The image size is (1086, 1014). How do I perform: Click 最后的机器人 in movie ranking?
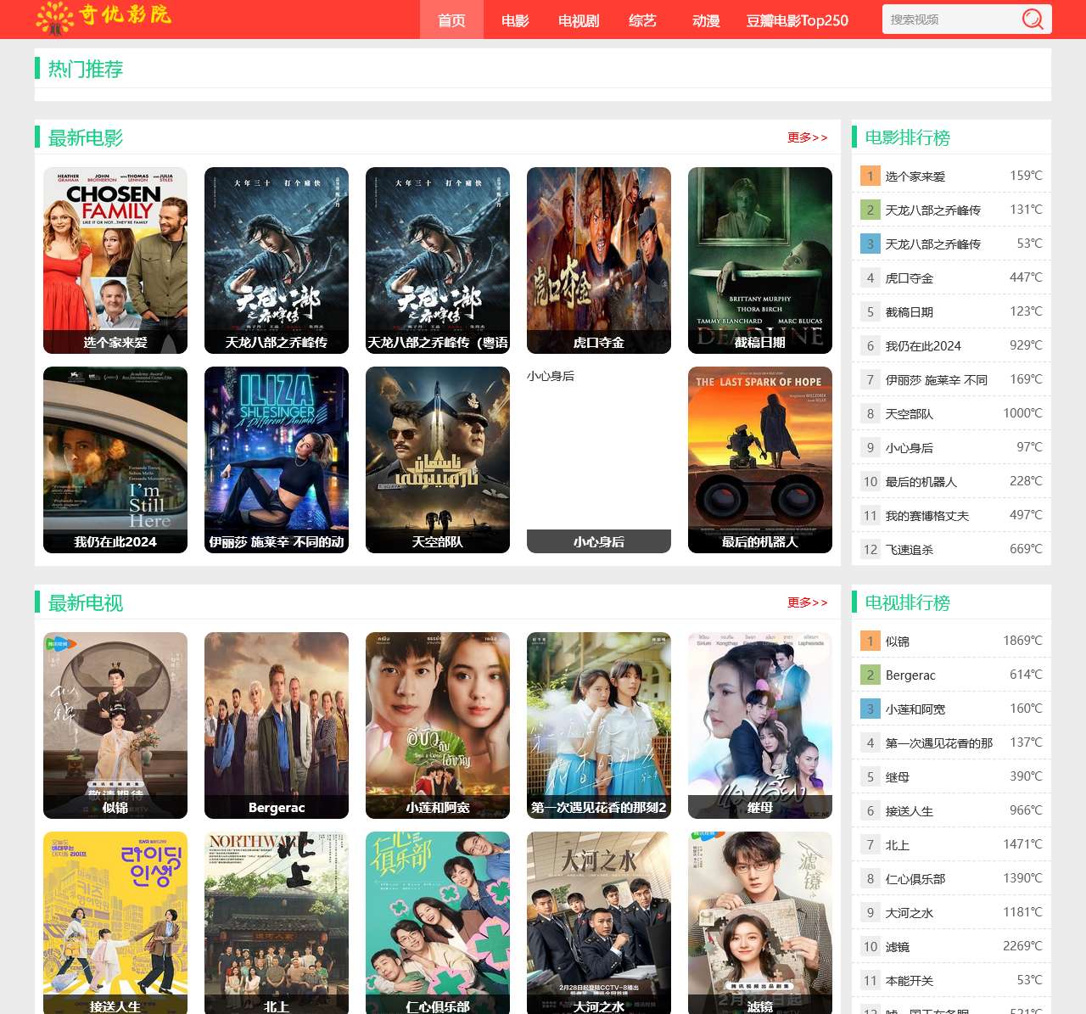921,482
